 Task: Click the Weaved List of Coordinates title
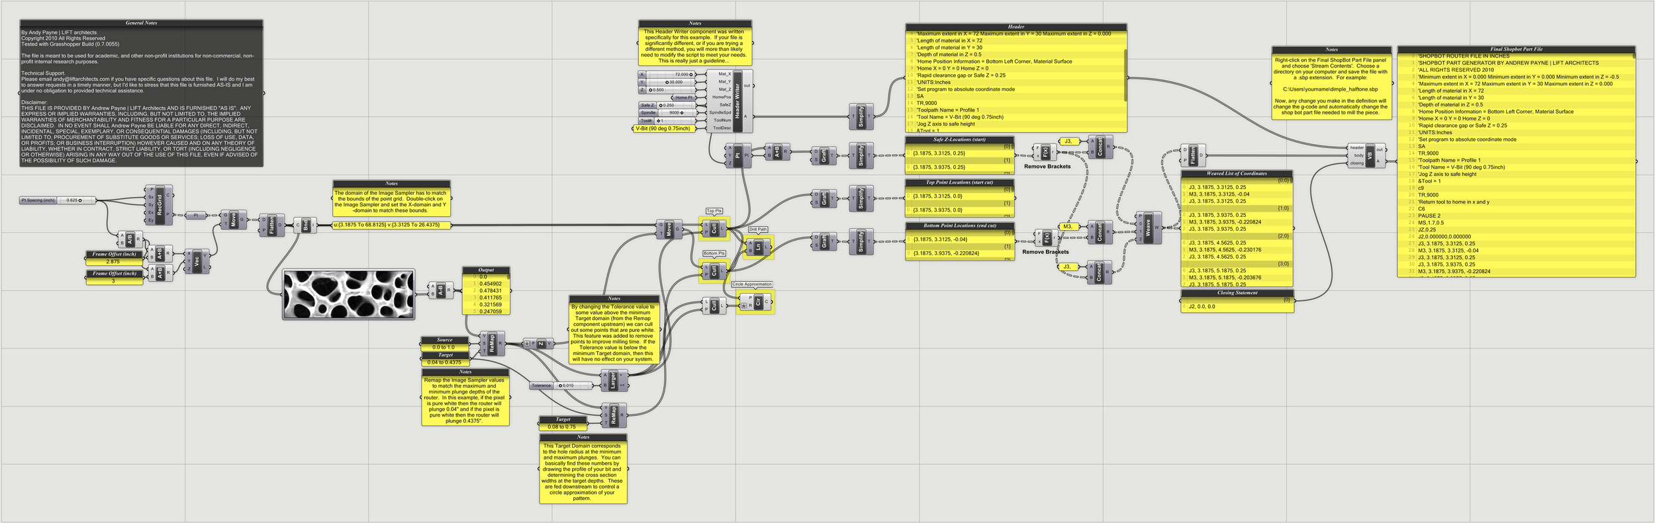coord(1237,174)
